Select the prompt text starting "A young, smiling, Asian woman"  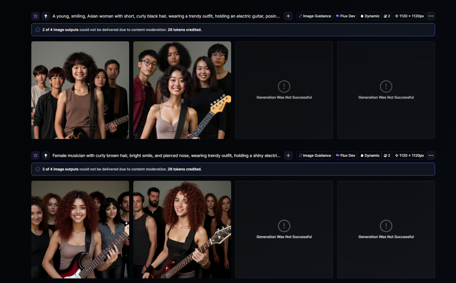[166, 16]
